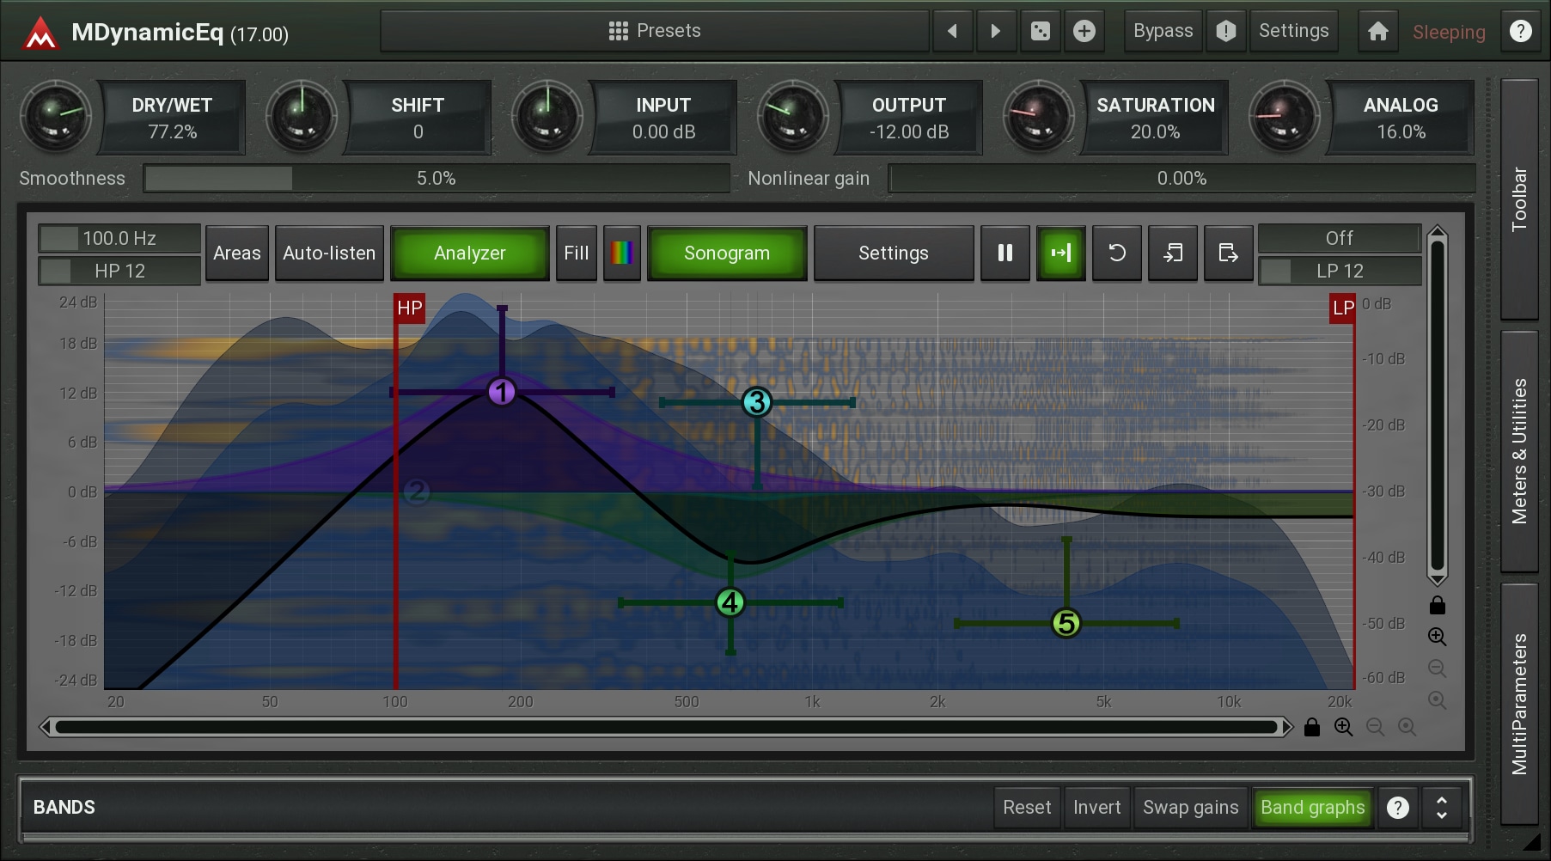
Task: Open the analyzer color spectrum icon
Action: tap(621, 253)
